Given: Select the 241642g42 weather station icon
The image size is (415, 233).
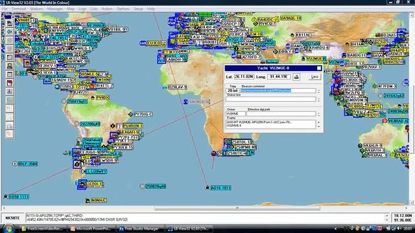Looking at the screenshot, I should (x=381, y=96).
